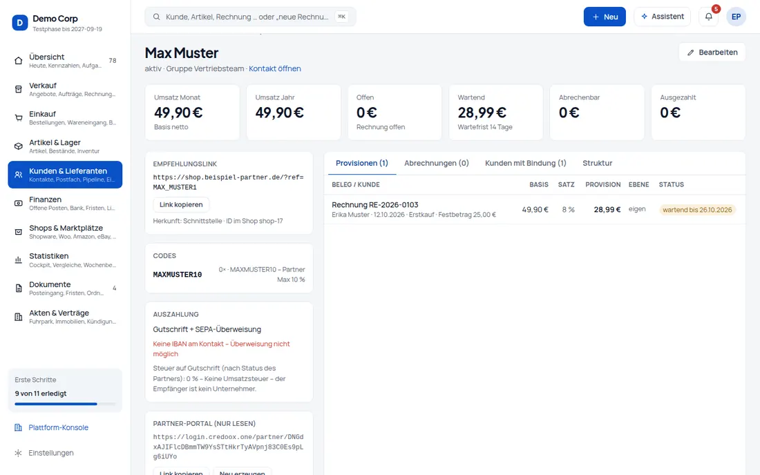Click the Abrechenbar card
Screen dimensions: 760x475
pos(597,113)
